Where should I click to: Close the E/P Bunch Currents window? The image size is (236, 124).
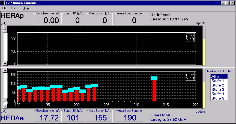click(x=232, y=3)
